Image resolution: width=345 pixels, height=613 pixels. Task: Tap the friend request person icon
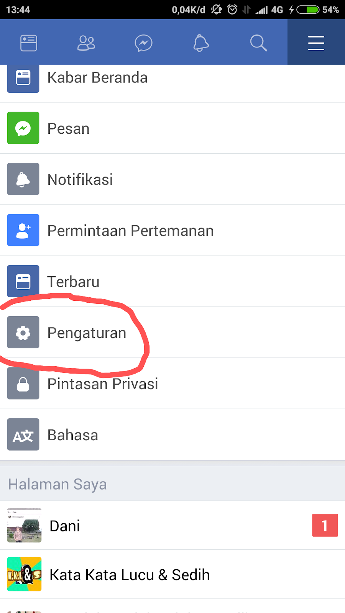23,230
